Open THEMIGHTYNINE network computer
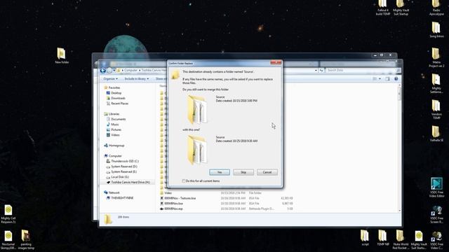449x252 pixels. pyautogui.click(x=122, y=198)
